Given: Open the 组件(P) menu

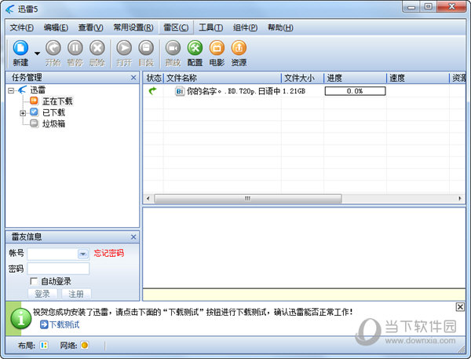Looking at the screenshot, I should 246,27.
